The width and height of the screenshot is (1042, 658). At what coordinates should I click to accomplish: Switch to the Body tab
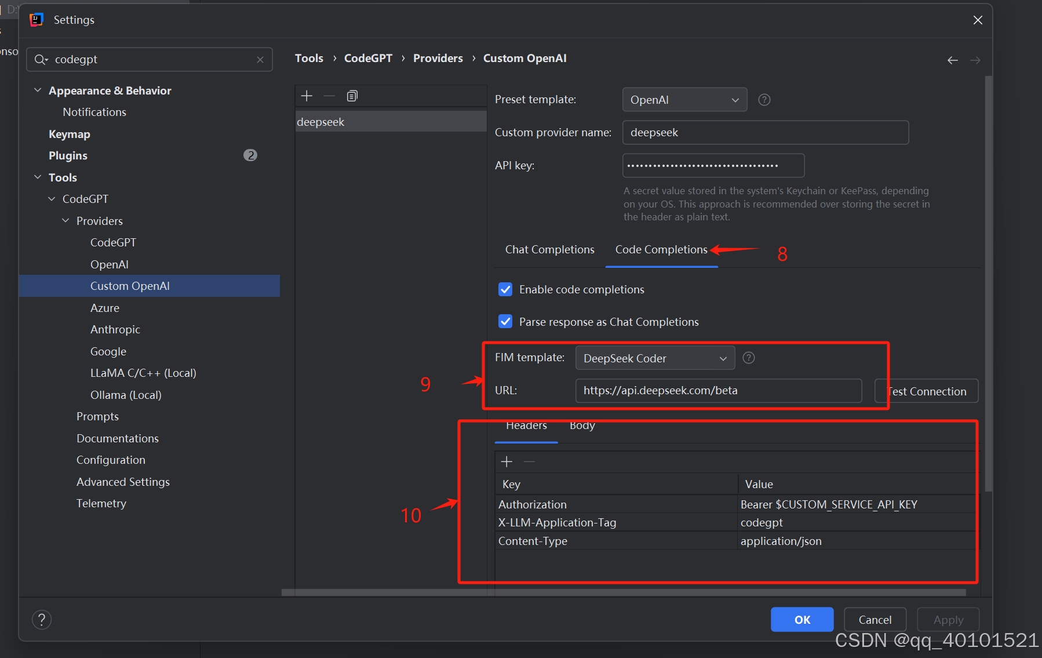582,426
